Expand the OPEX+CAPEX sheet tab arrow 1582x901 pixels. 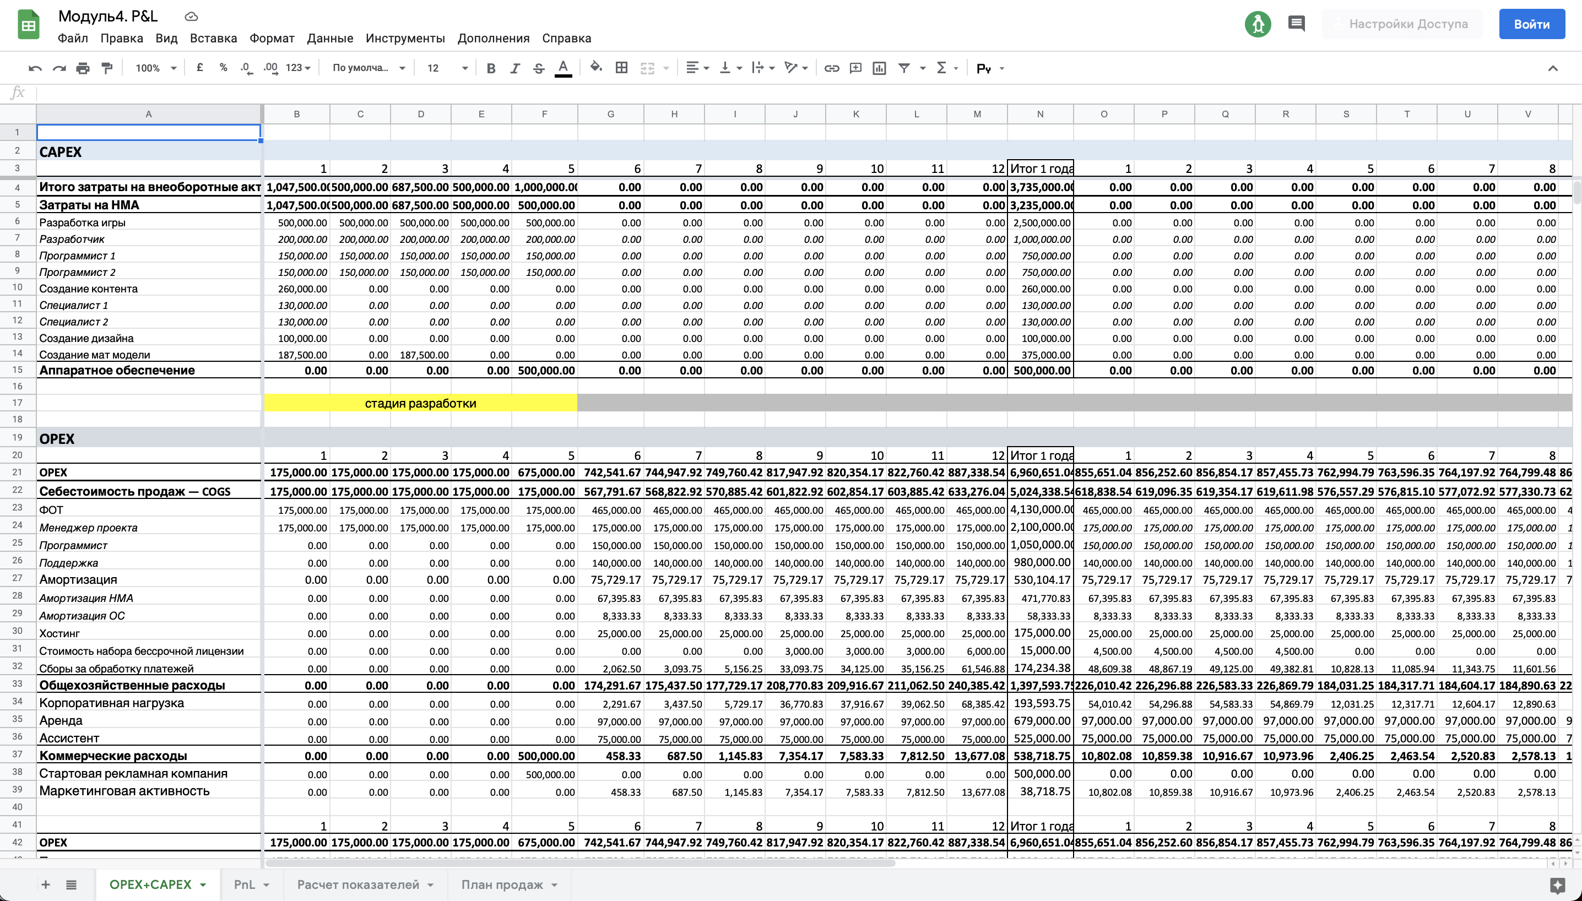(203, 885)
